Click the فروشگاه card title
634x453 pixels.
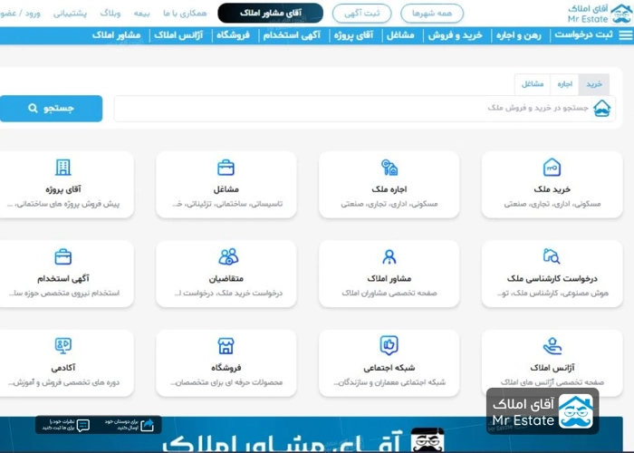tap(226, 368)
